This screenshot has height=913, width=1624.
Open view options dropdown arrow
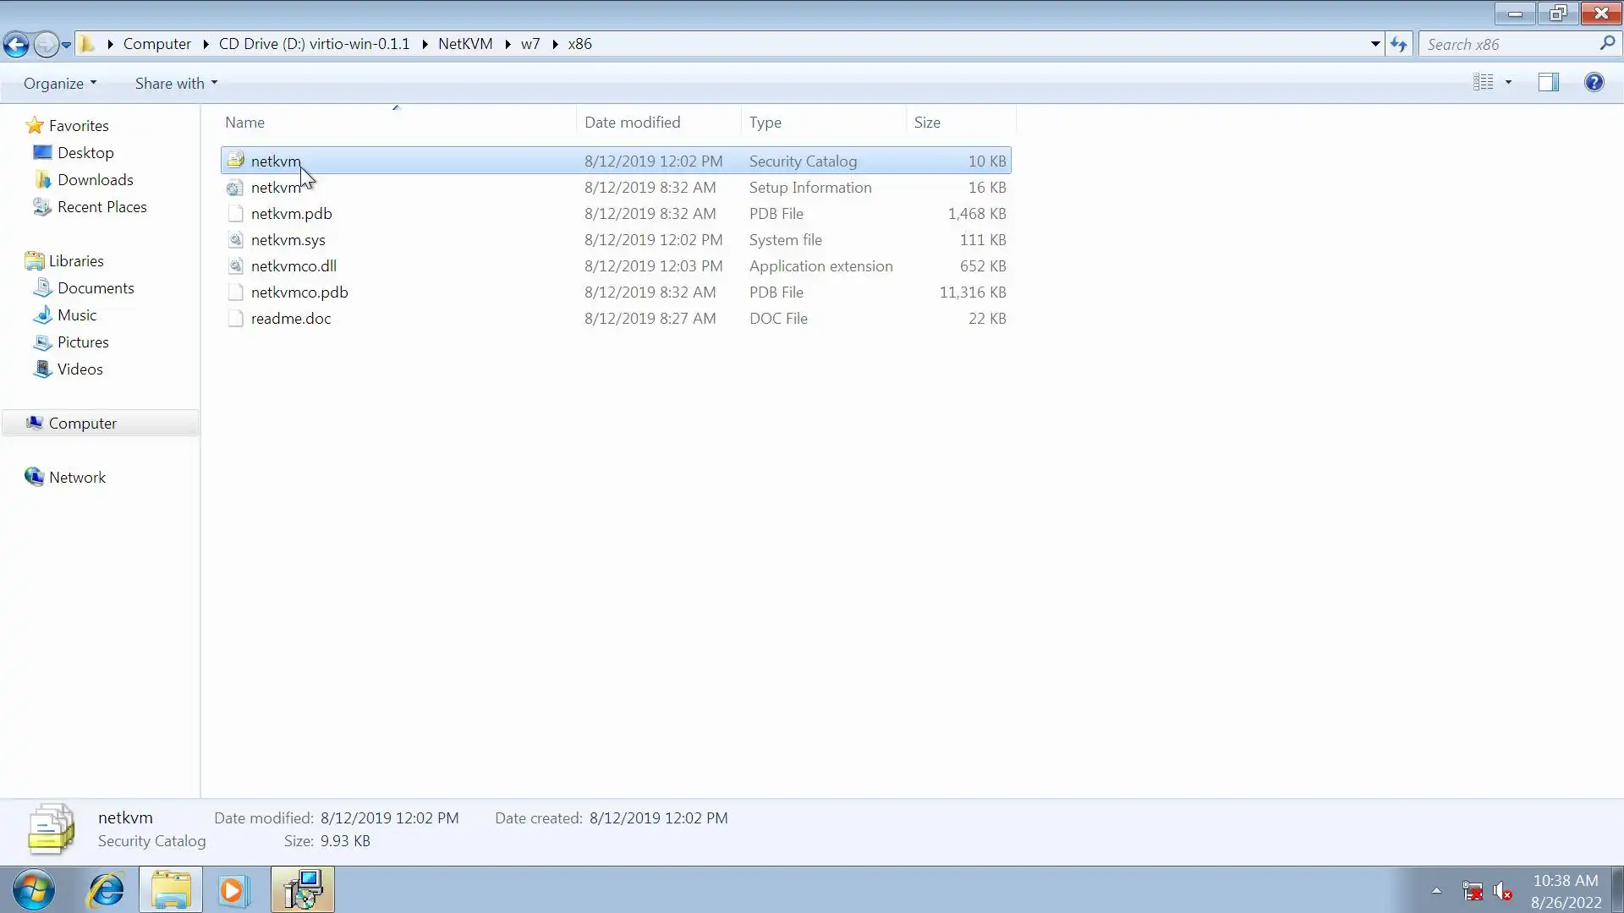pyautogui.click(x=1508, y=82)
